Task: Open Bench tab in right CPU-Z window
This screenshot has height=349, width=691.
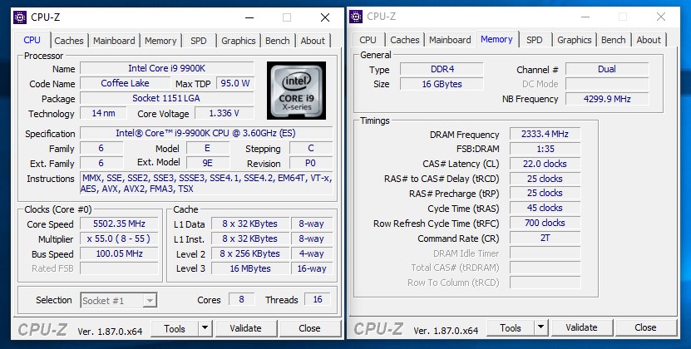Action: [614, 40]
